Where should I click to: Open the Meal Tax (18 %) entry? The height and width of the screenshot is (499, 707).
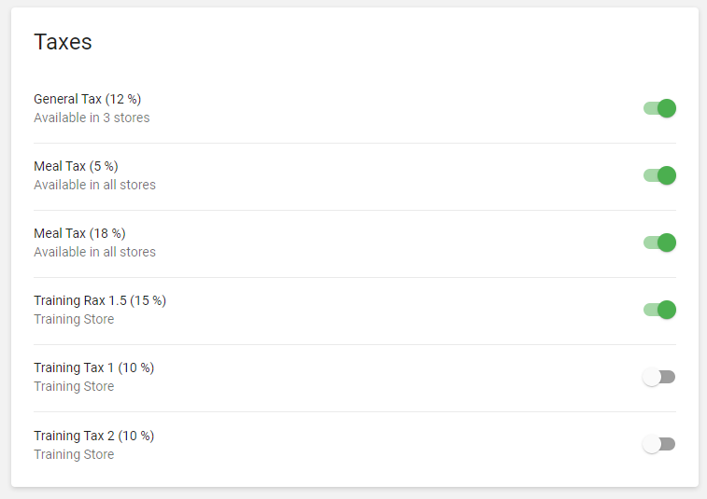(79, 233)
